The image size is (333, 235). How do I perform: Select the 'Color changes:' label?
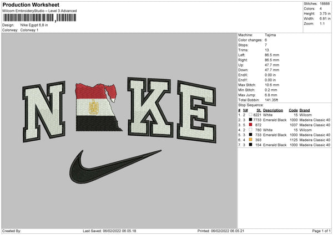pyautogui.click(x=250, y=40)
